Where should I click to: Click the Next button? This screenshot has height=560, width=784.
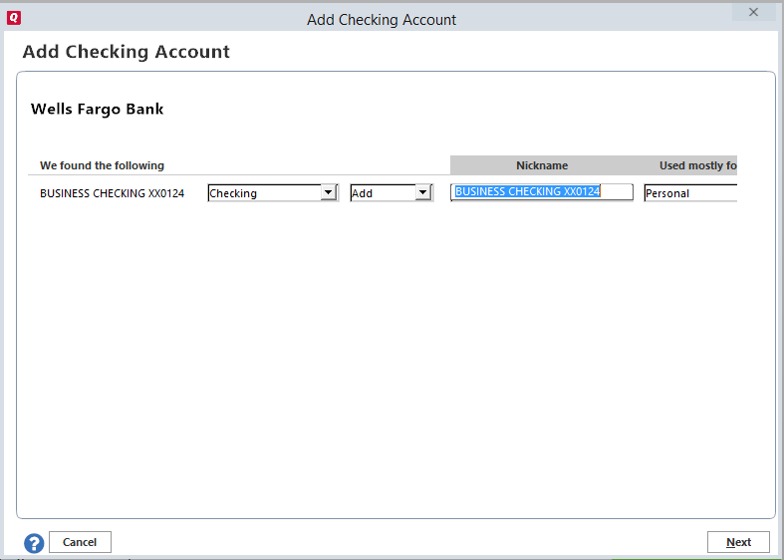(x=738, y=542)
